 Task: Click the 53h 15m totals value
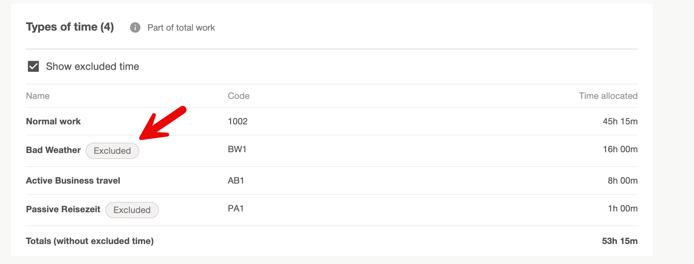(x=620, y=241)
